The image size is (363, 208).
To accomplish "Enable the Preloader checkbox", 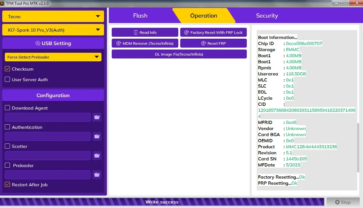I will pyautogui.click(x=7, y=165).
